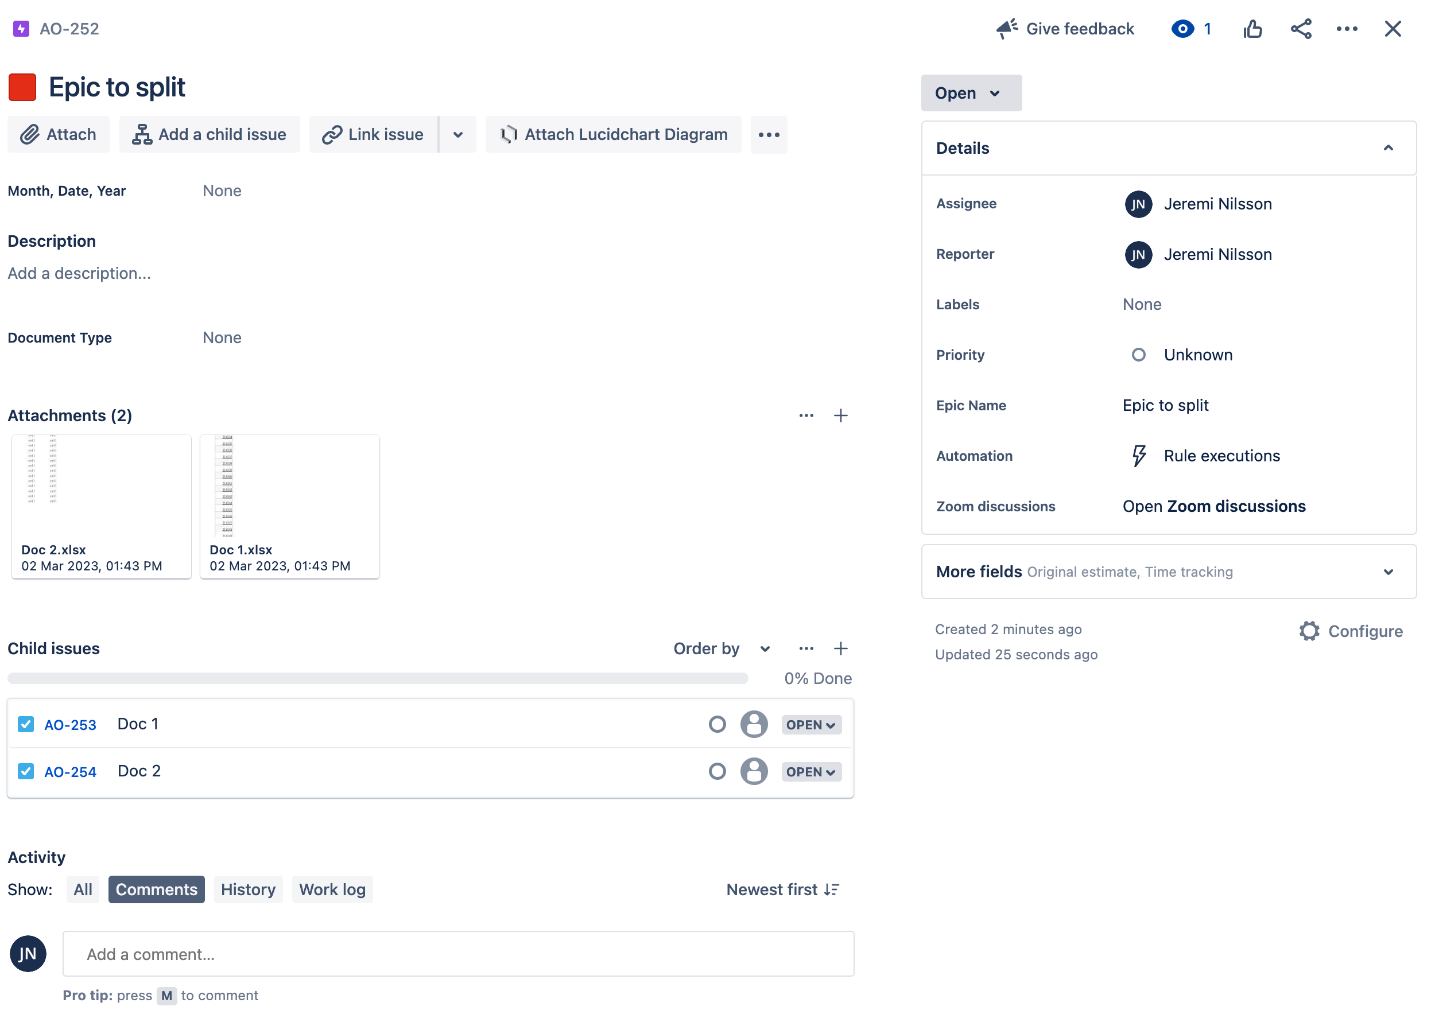Add a child issue with plus icon
1435x1018 pixels.
point(840,648)
